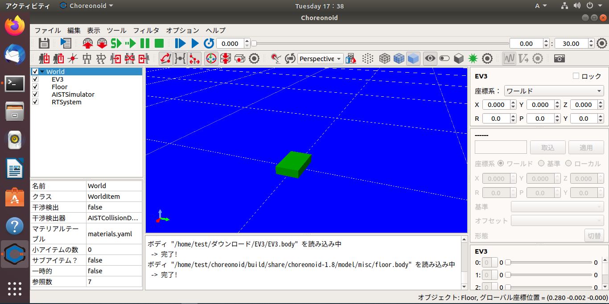The width and height of the screenshot is (609, 304).
Task: Stop the simulation with the green square
Action: [x=159, y=43]
